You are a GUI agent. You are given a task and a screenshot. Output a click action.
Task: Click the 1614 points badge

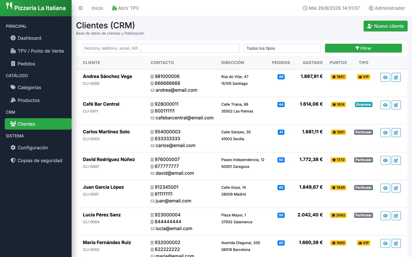click(x=338, y=105)
